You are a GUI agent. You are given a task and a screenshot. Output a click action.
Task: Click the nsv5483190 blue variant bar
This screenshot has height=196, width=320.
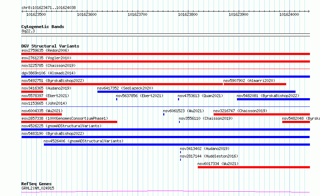pos(165,137)
